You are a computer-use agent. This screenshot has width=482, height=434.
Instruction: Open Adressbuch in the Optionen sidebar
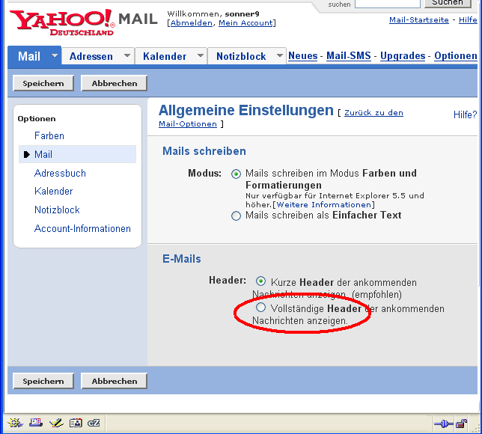[x=60, y=173]
